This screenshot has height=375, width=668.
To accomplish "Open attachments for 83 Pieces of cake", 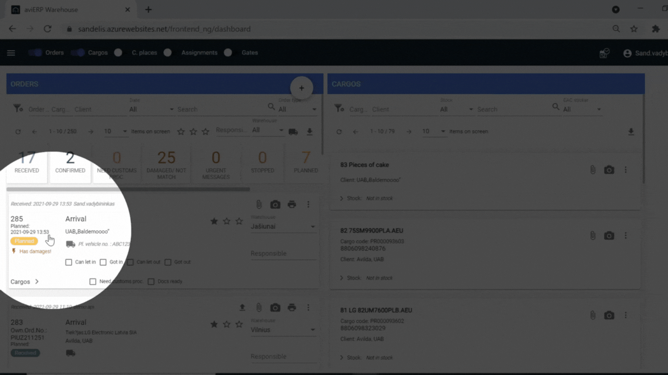I will coord(593,170).
